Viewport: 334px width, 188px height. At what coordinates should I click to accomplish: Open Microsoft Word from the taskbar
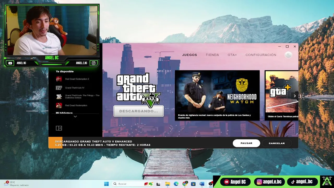(x=202, y=184)
